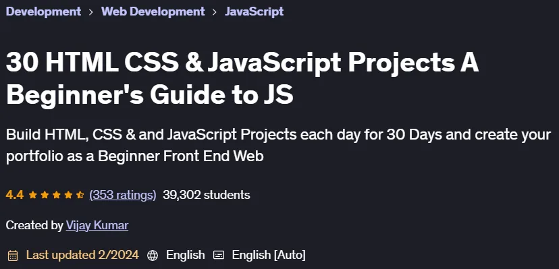Click the third rating star
The height and width of the screenshot is (269, 559).
click(x=56, y=195)
